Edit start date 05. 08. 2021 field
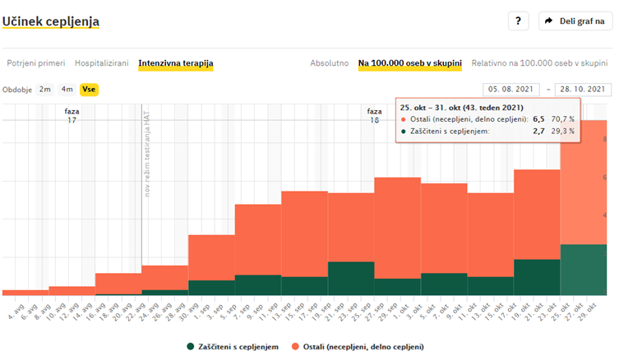Image resolution: width=619 pixels, height=356 pixels. tap(510, 90)
